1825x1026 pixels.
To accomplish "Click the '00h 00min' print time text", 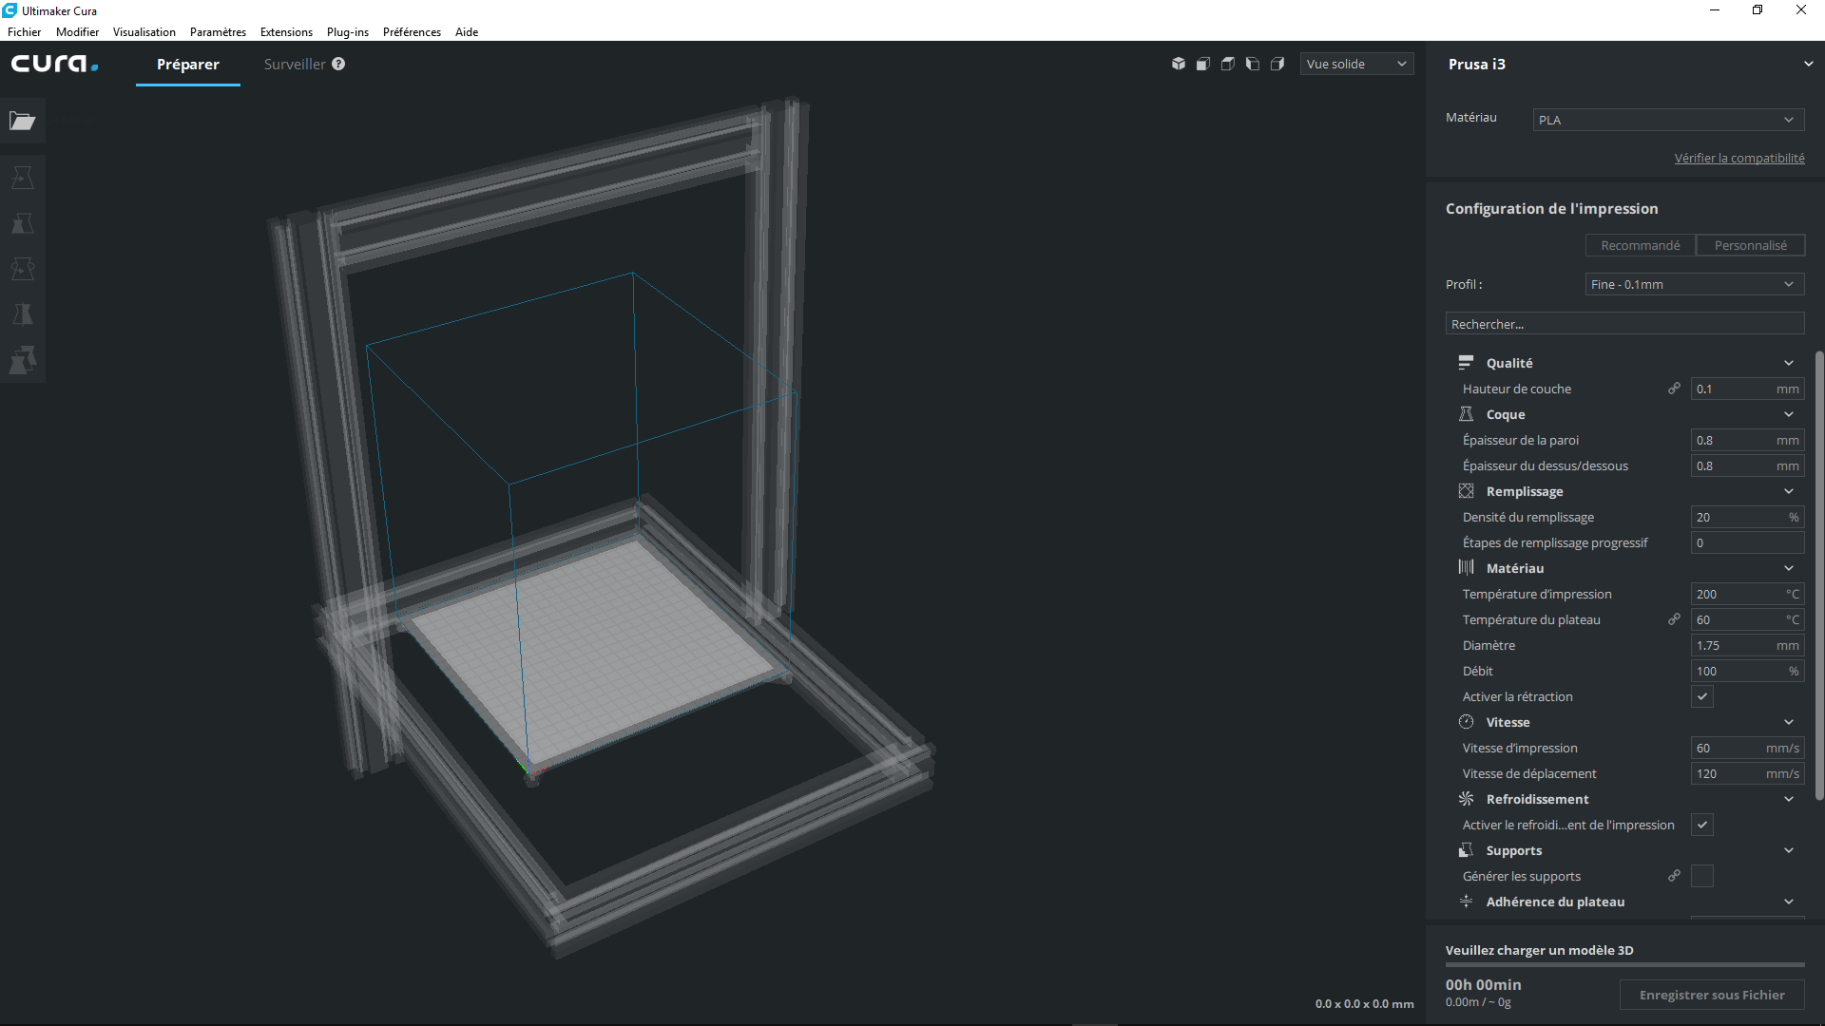I will pos(1483,984).
